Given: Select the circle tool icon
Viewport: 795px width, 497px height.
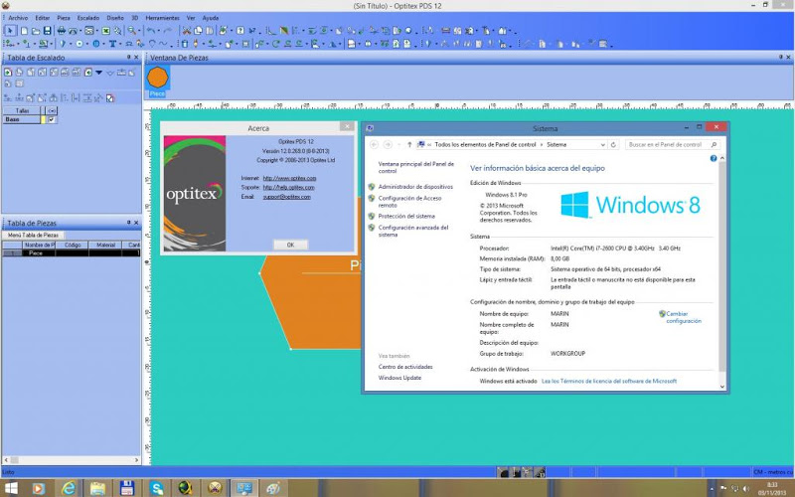Looking at the screenshot, I should [x=79, y=44].
